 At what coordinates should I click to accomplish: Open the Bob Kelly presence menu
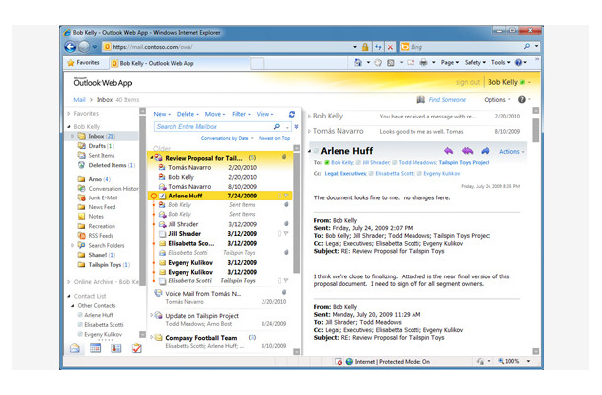click(x=526, y=82)
